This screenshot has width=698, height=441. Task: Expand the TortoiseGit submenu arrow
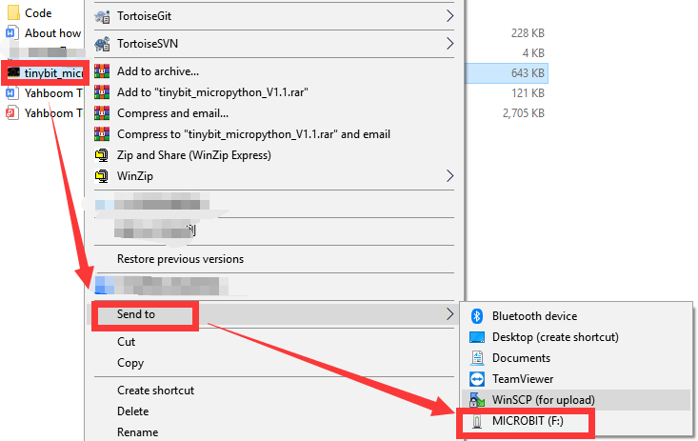450,16
